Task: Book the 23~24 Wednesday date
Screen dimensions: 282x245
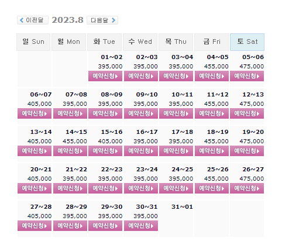Action: (141, 188)
